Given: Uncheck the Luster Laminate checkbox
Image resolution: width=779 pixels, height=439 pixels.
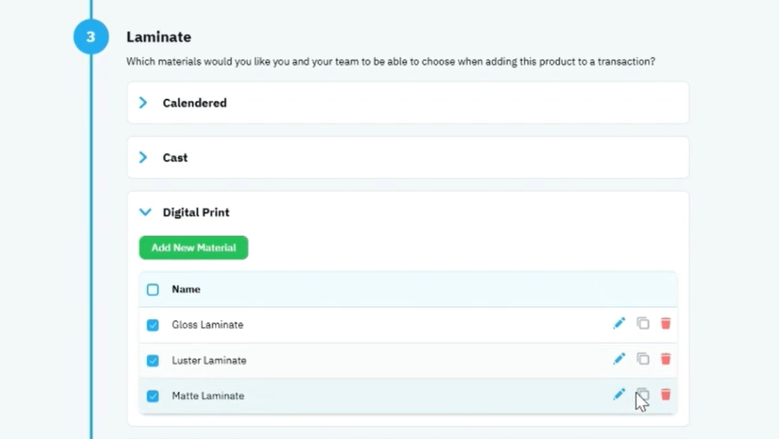Looking at the screenshot, I should pyautogui.click(x=152, y=360).
